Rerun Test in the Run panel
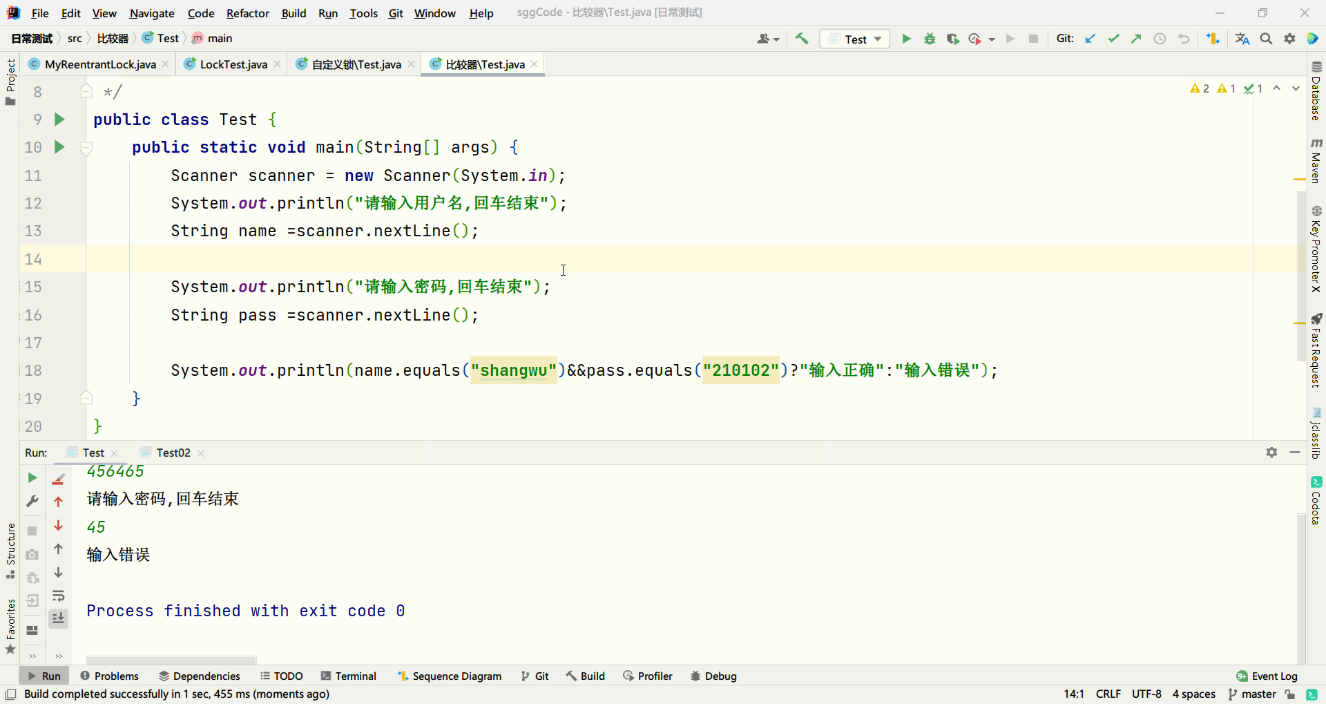 32,477
